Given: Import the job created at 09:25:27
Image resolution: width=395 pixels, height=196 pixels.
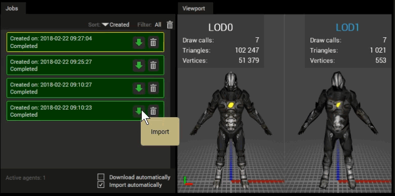Looking at the screenshot, I should (139, 65).
